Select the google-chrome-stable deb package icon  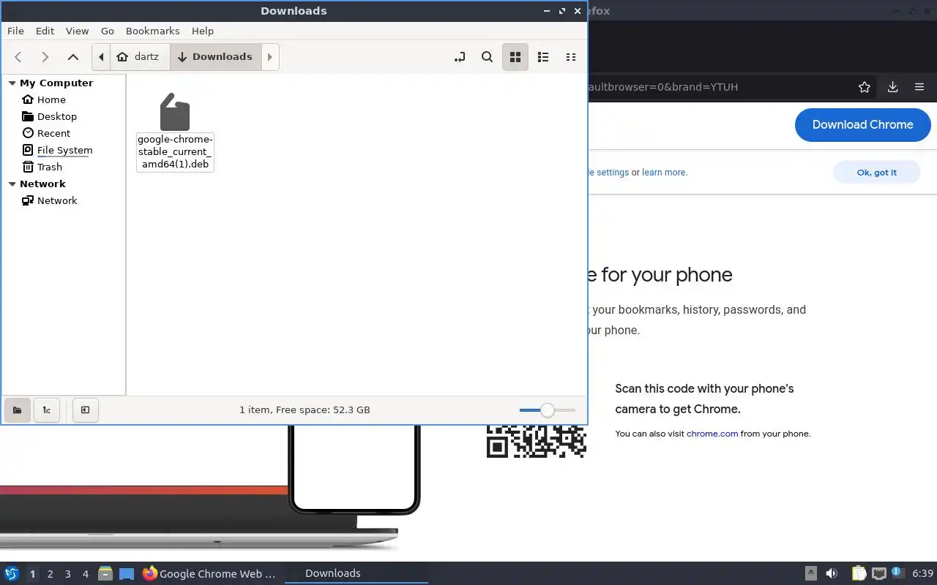click(x=175, y=111)
